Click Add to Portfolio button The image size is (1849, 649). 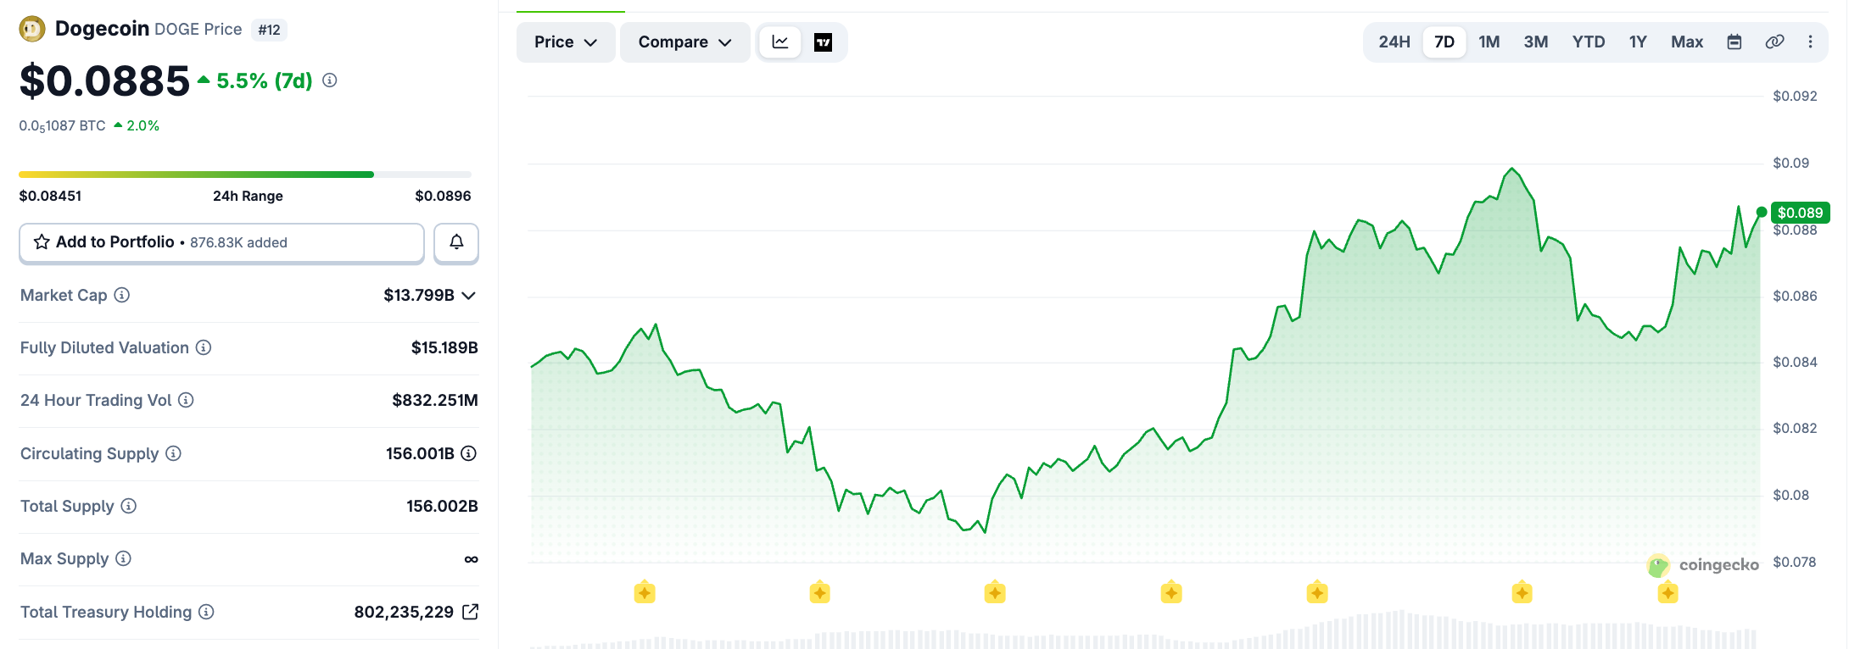tap(221, 242)
